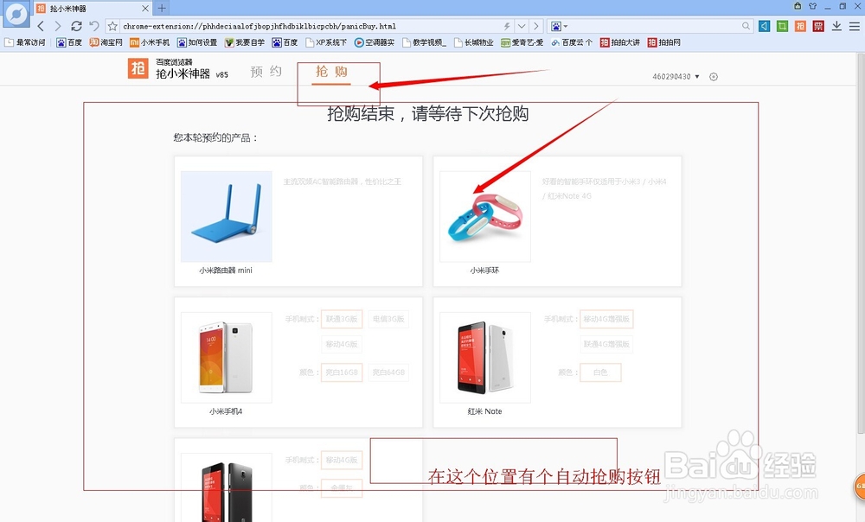This screenshot has width=865, height=522.
Task: Select the 抢小米神器 browser tab
Action: pyautogui.click(x=92, y=9)
